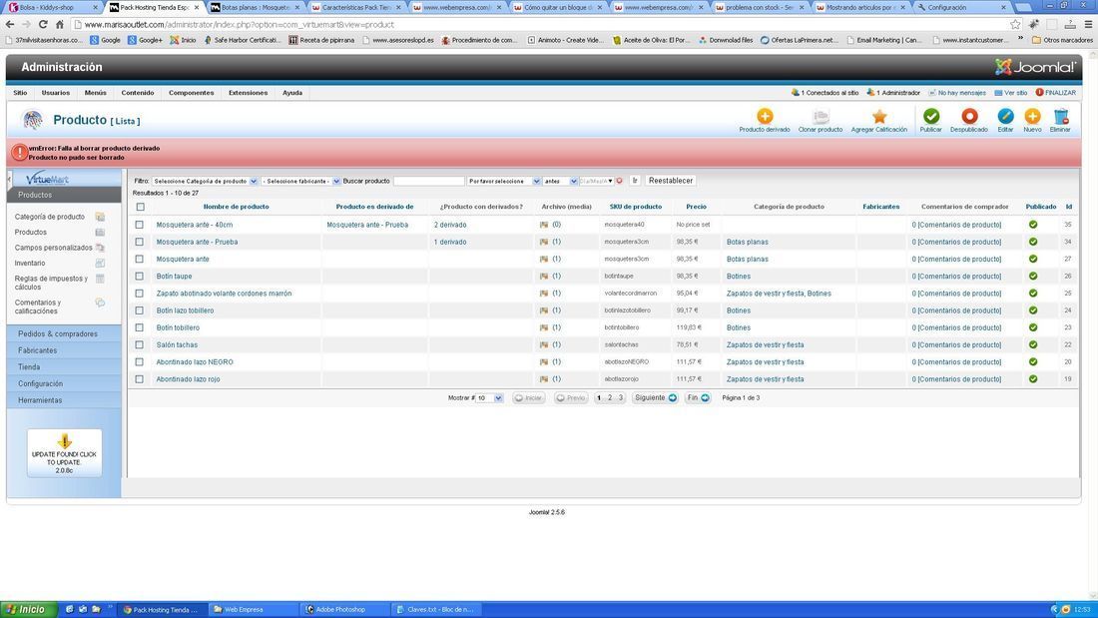The image size is (1098, 618).
Task: Check the Abotinado lazo rojo row
Action: pos(140,379)
